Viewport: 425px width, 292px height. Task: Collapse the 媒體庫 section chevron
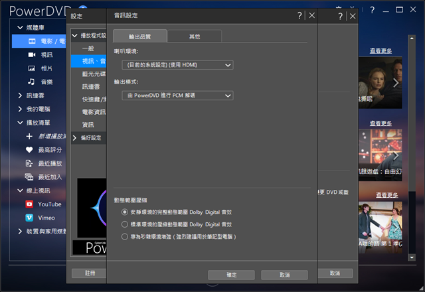point(20,27)
